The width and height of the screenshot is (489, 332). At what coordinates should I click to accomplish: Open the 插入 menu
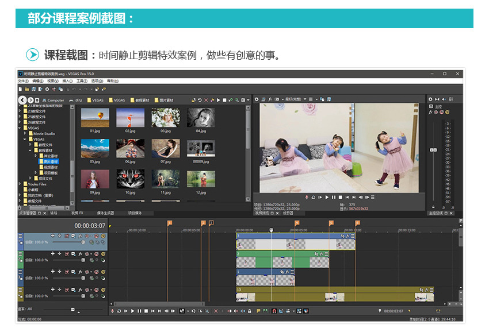[x=67, y=81]
